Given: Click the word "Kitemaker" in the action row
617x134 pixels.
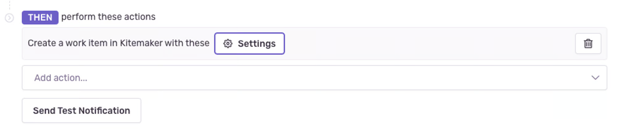Looking at the screenshot, I should pos(141,43).
